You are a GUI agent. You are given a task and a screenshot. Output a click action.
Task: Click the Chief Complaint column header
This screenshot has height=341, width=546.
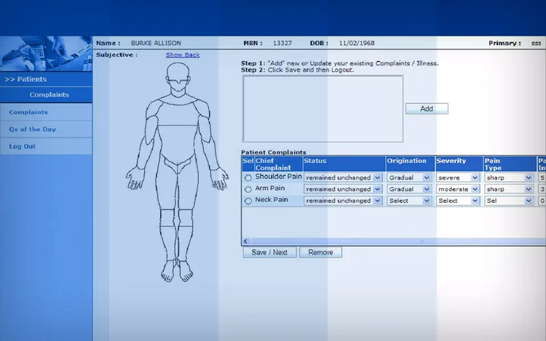[x=278, y=164]
